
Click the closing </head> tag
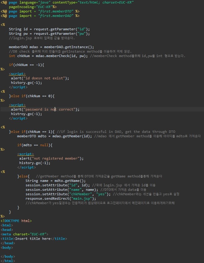point(8,243)
